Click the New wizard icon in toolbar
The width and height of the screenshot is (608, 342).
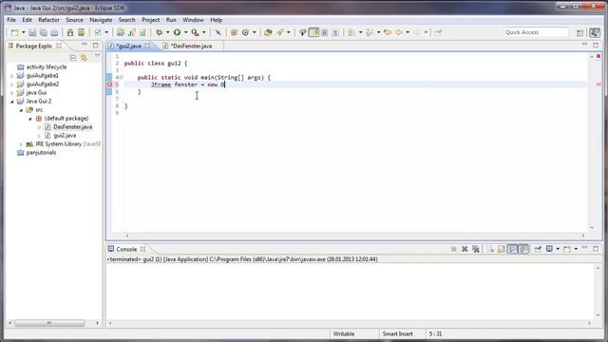point(14,32)
